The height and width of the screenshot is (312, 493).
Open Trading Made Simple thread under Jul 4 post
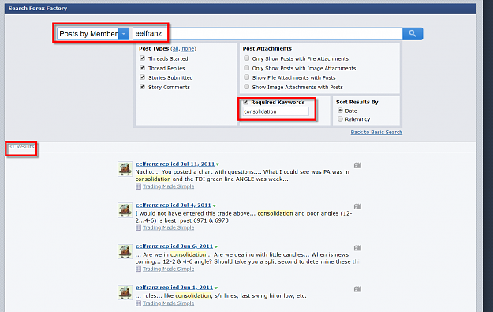coord(168,227)
